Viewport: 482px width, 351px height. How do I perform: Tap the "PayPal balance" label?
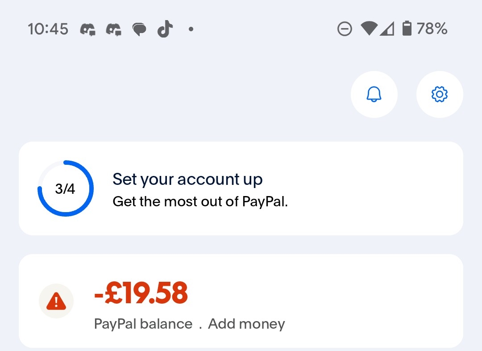pos(143,324)
